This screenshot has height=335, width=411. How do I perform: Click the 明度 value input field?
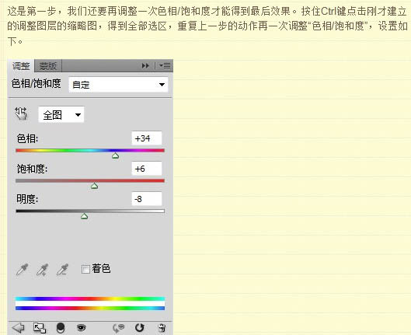pos(147,199)
